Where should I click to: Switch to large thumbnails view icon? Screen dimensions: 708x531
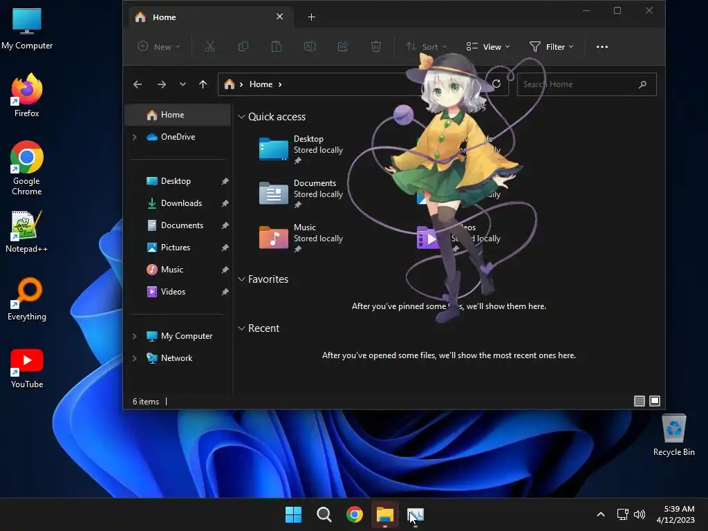pos(654,401)
